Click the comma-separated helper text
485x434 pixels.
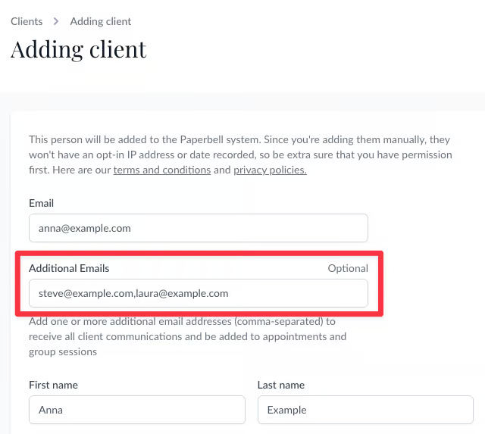pos(188,321)
